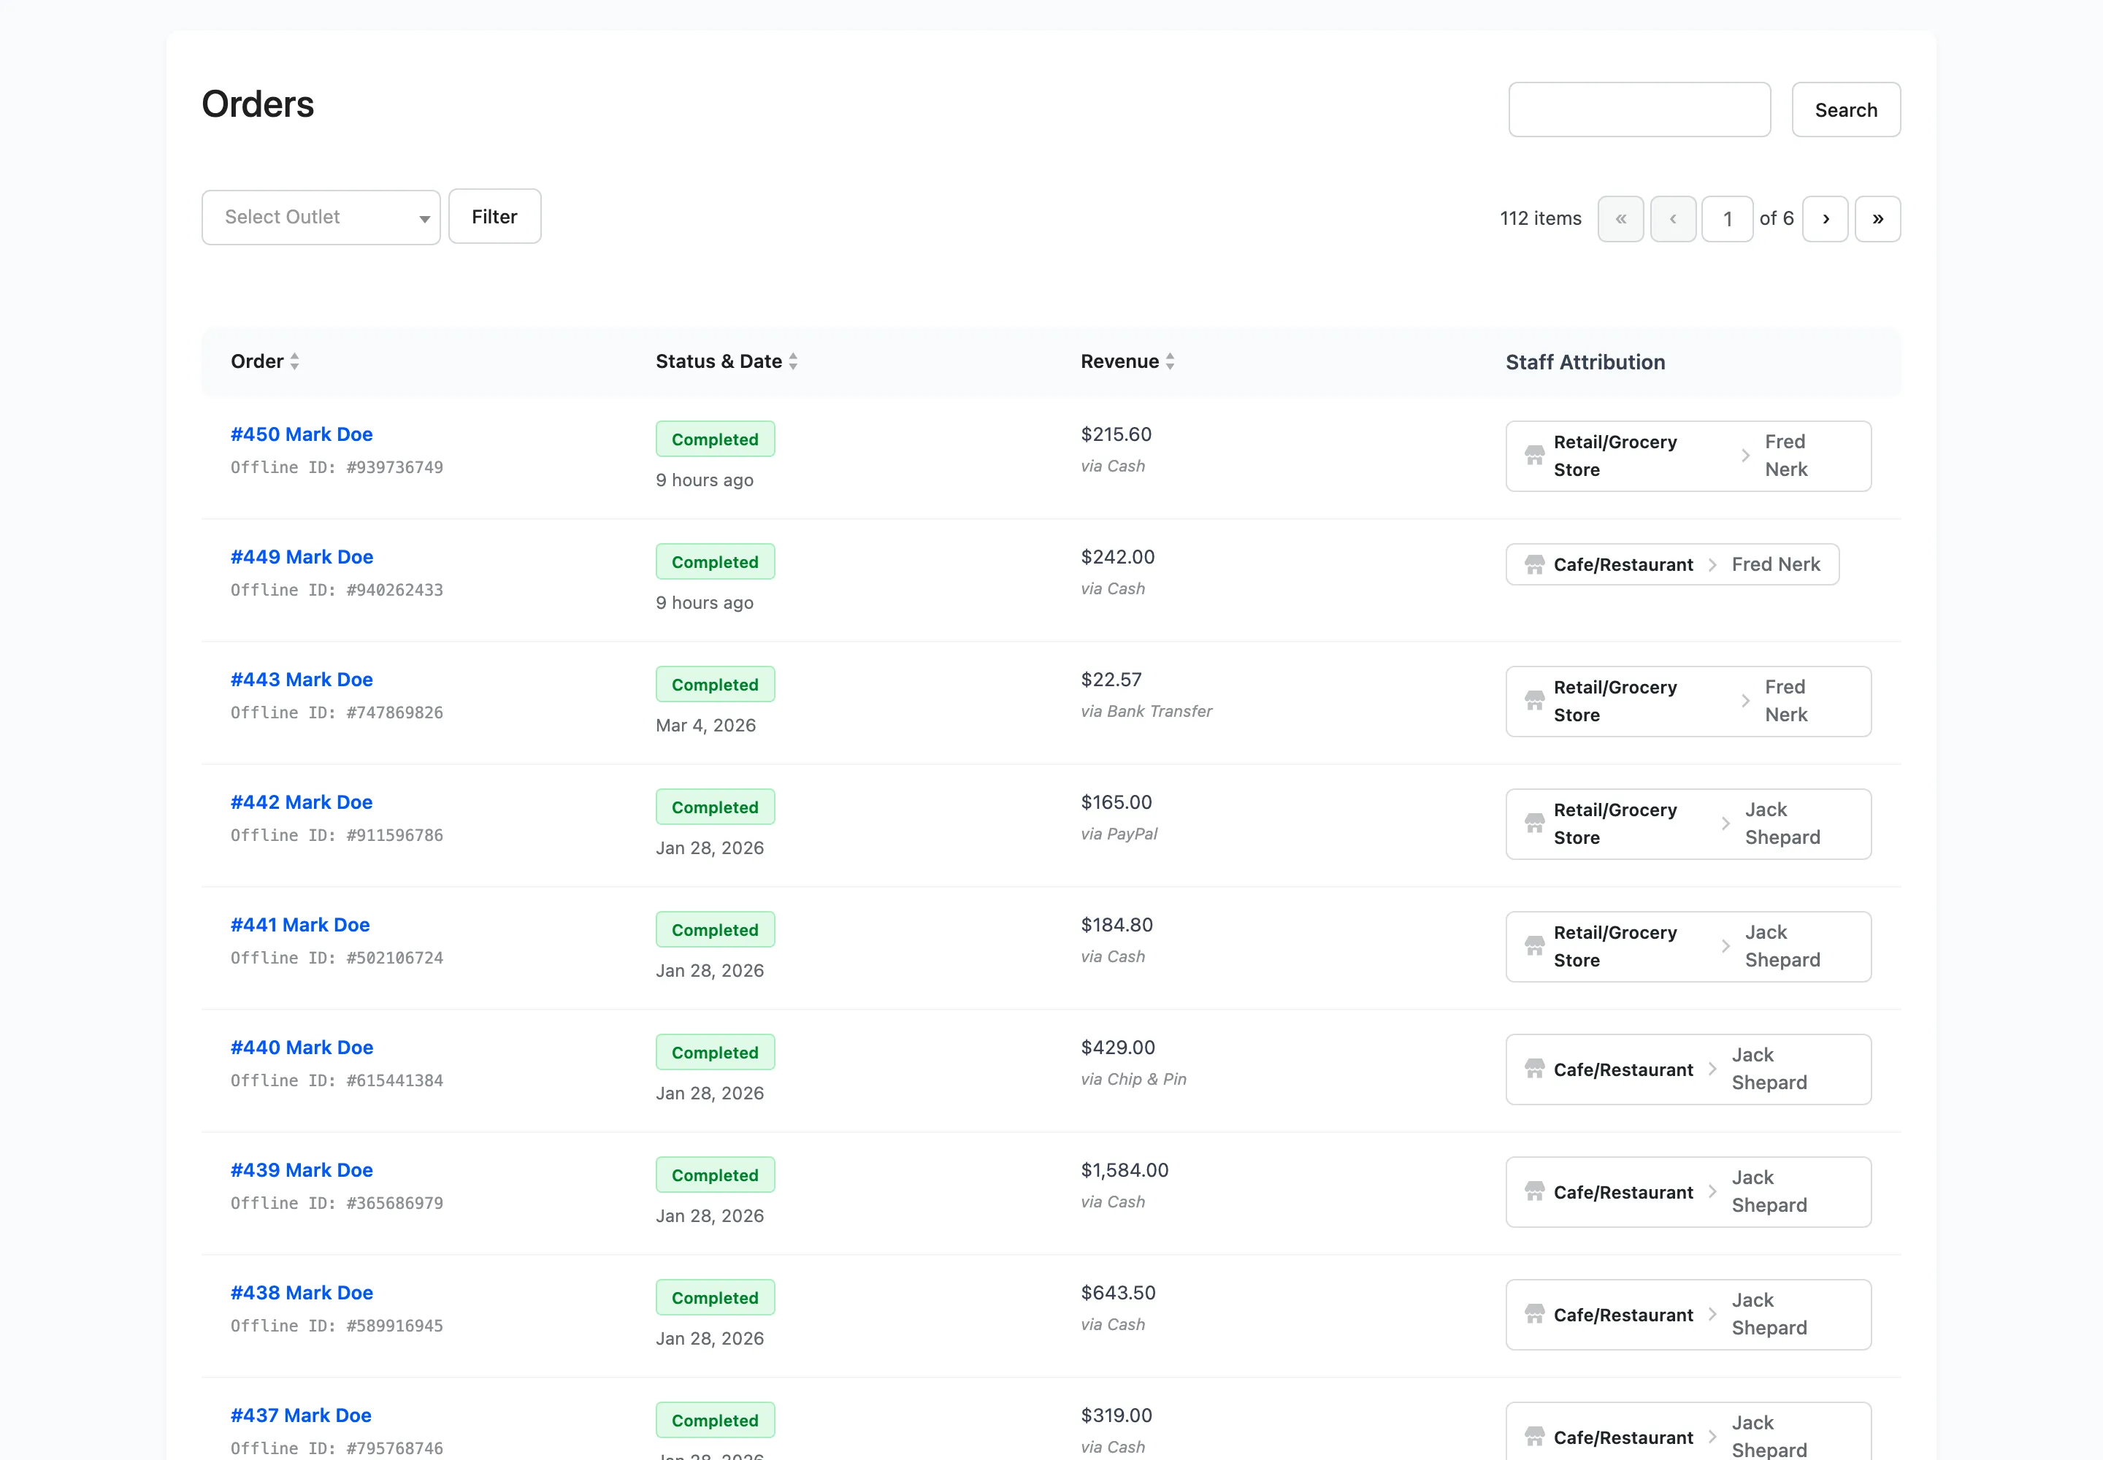Click the store icon for order #439
This screenshot has height=1460, width=2103.
pos(1535,1191)
